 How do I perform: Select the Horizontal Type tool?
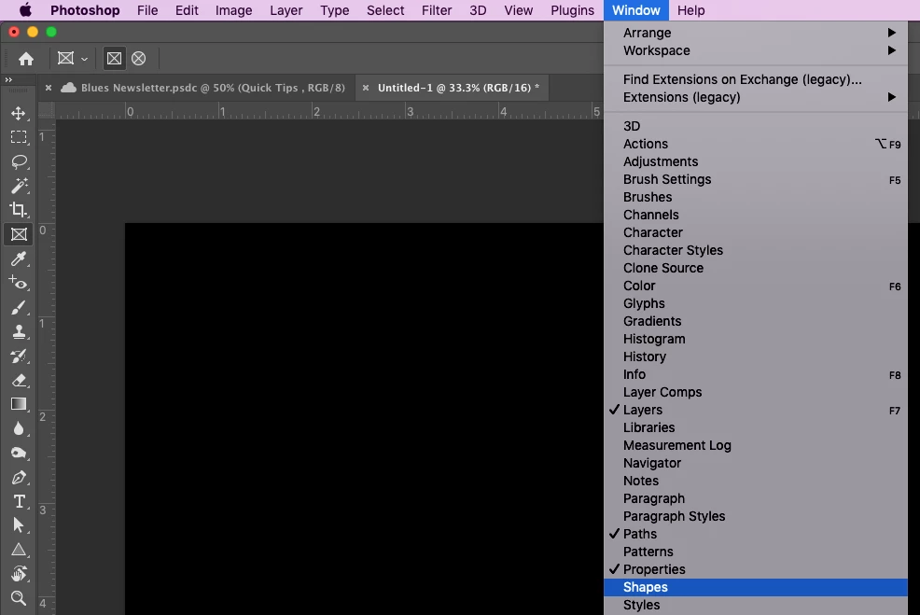click(19, 502)
